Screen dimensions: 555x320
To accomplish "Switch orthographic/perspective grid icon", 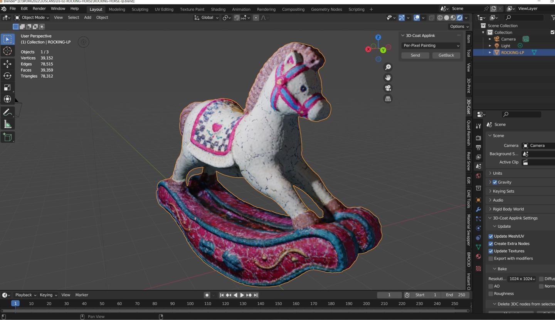I will point(388,98).
